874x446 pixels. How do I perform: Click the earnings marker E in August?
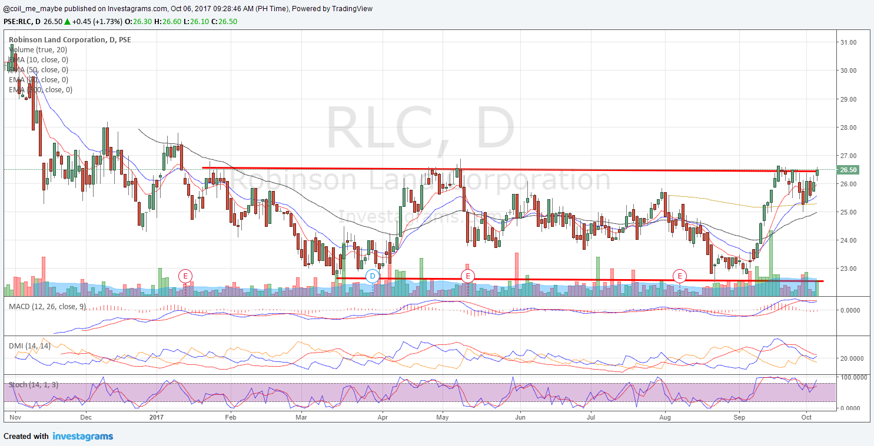[x=680, y=276]
